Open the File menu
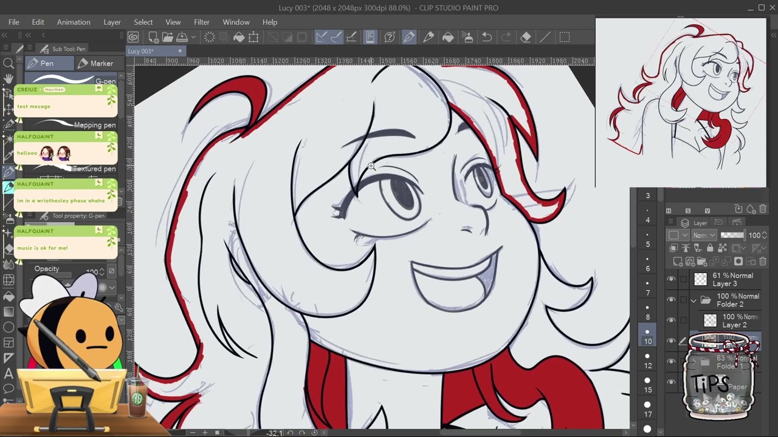 coord(13,22)
